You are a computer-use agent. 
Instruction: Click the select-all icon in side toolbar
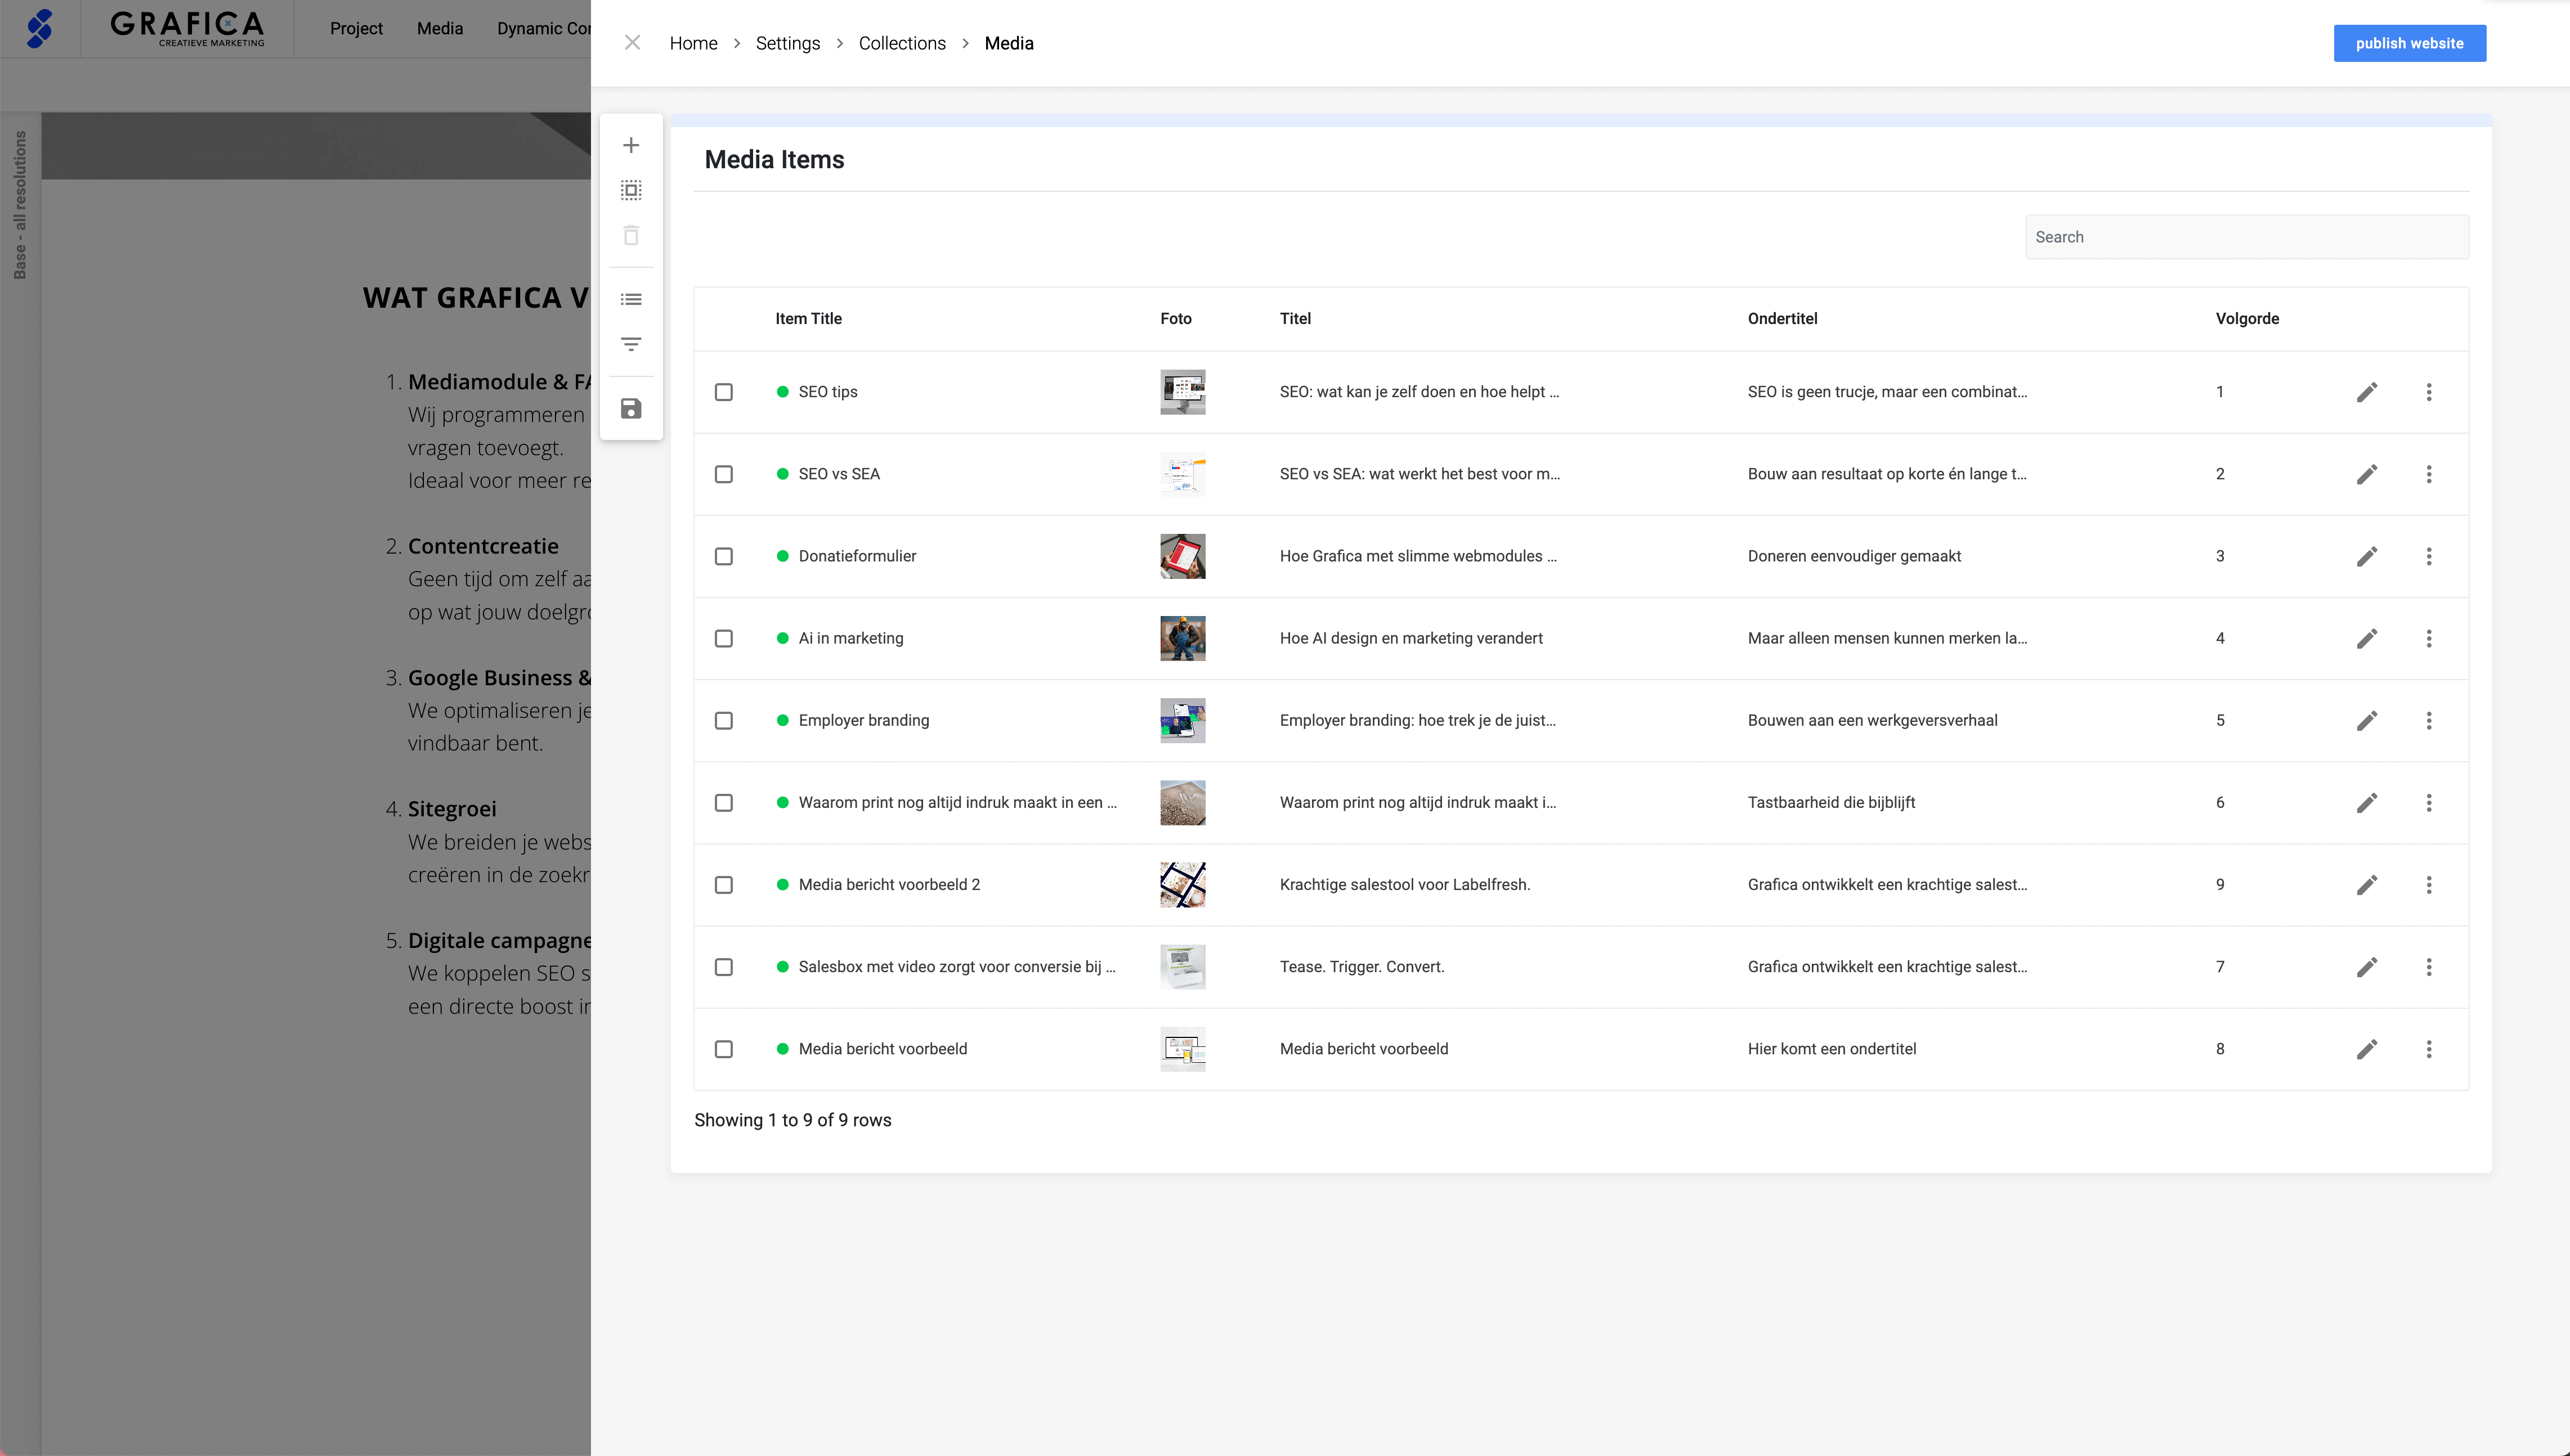630,190
